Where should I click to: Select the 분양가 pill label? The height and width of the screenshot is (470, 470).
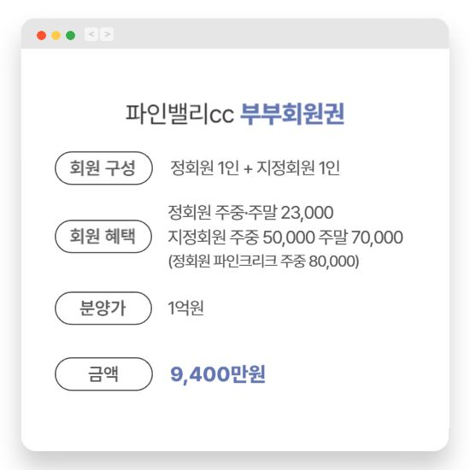pyautogui.click(x=103, y=308)
